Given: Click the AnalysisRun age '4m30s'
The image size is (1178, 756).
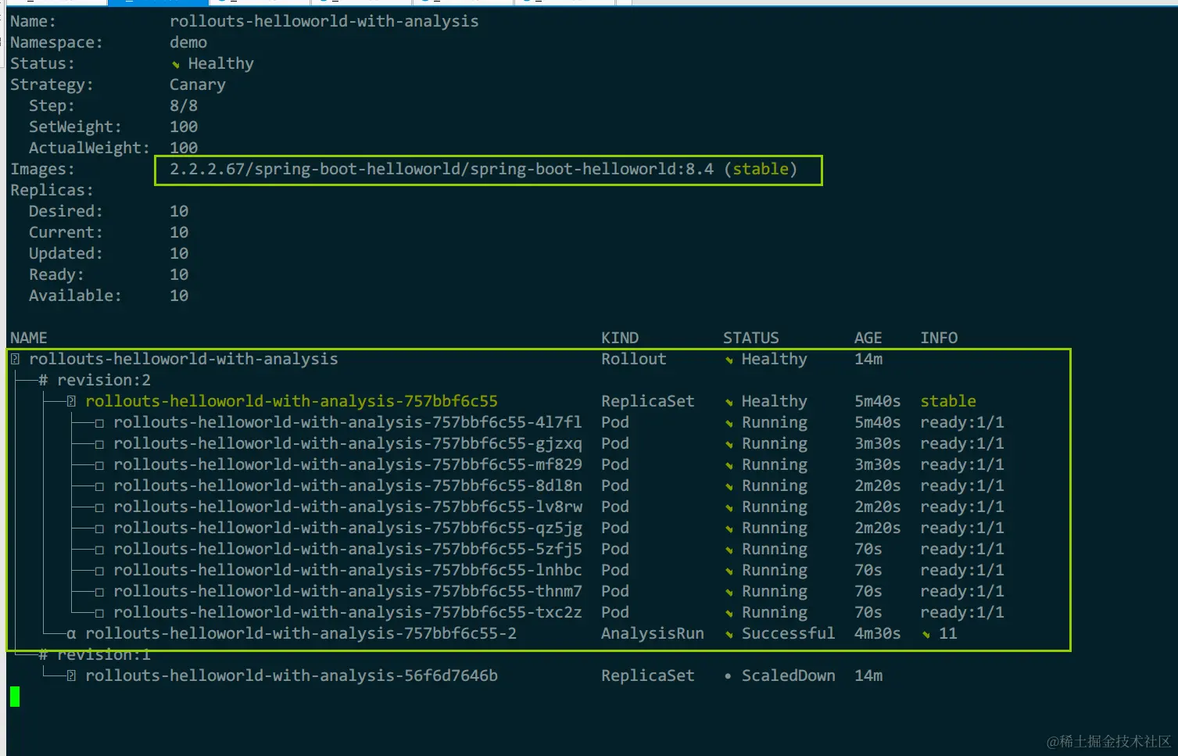Looking at the screenshot, I should tap(877, 633).
